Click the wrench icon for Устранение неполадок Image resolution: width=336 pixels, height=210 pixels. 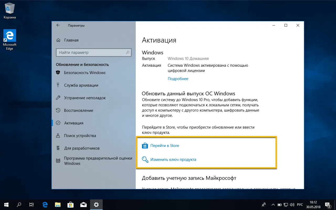click(x=58, y=98)
